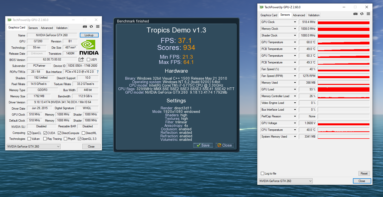Expand the System Memory Used sensor dropdown

click(x=295, y=137)
